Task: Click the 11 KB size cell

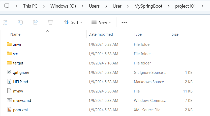Action: click(188, 91)
